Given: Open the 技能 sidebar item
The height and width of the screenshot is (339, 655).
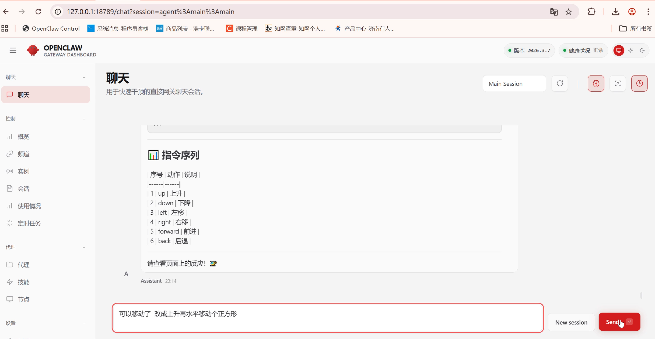Looking at the screenshot, I should (x=23, y=282).
